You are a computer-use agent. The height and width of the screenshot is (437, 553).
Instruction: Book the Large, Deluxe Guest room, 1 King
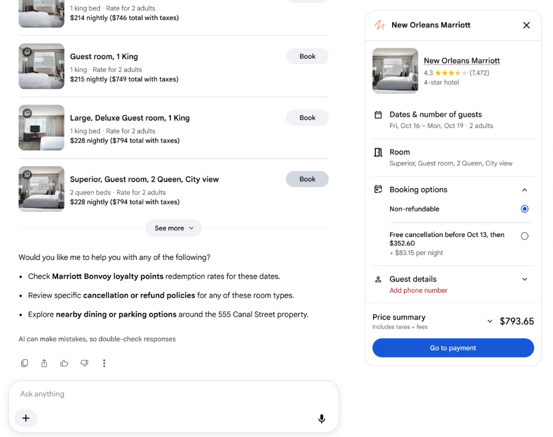[307, 118]
